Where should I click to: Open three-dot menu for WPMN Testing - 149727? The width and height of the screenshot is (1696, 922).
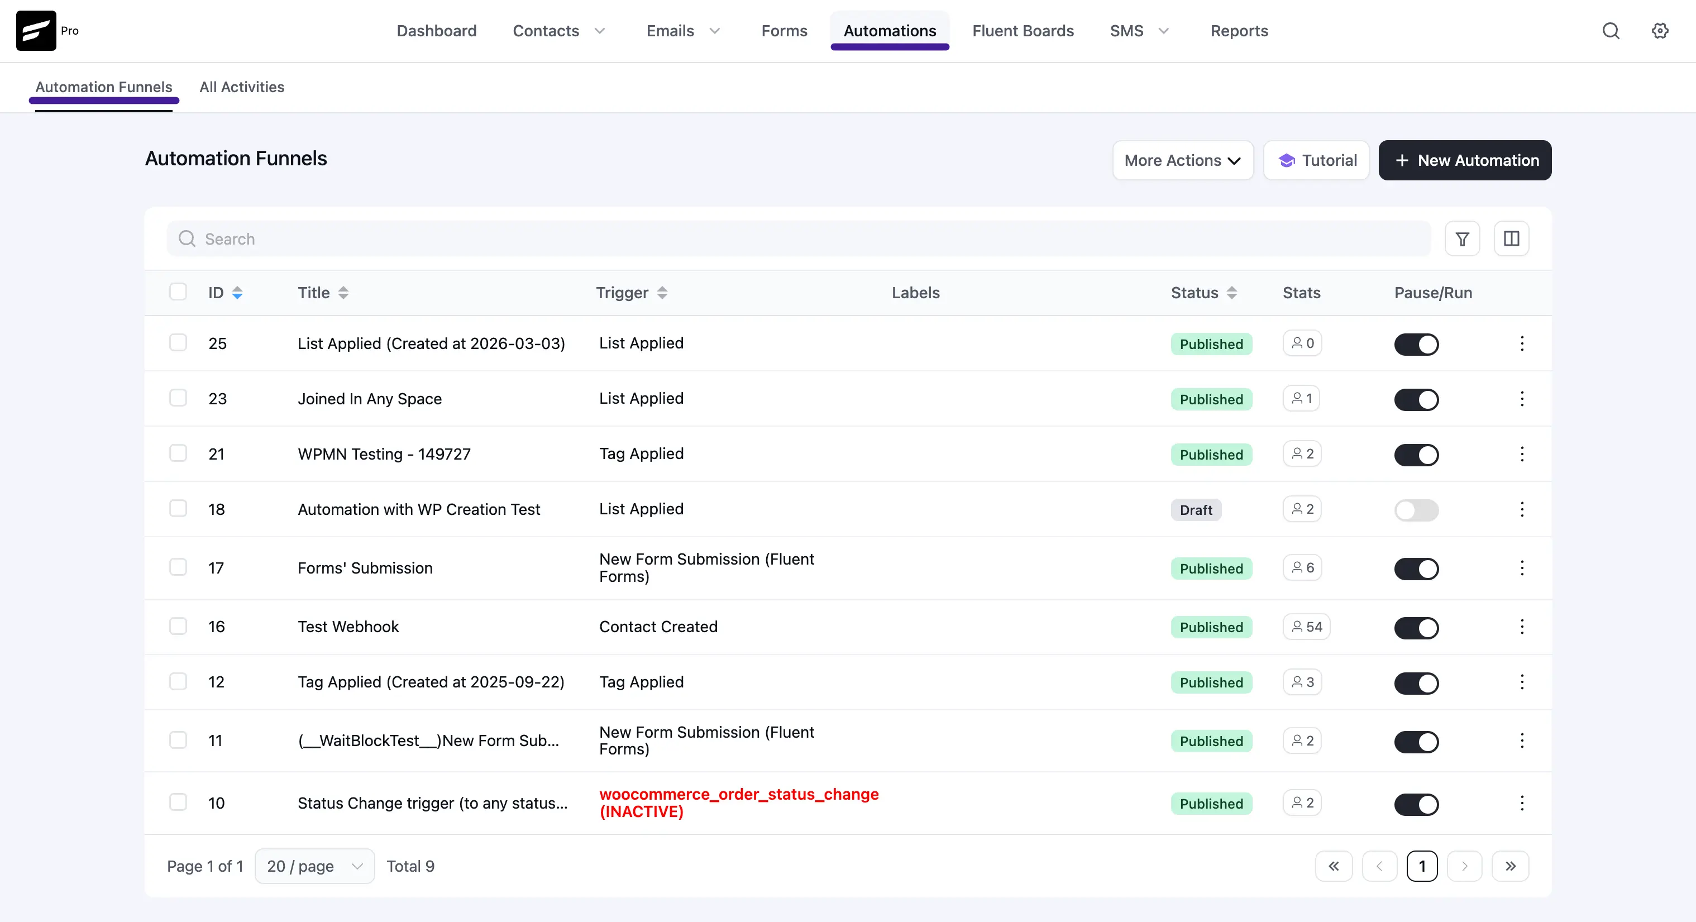1522,454
